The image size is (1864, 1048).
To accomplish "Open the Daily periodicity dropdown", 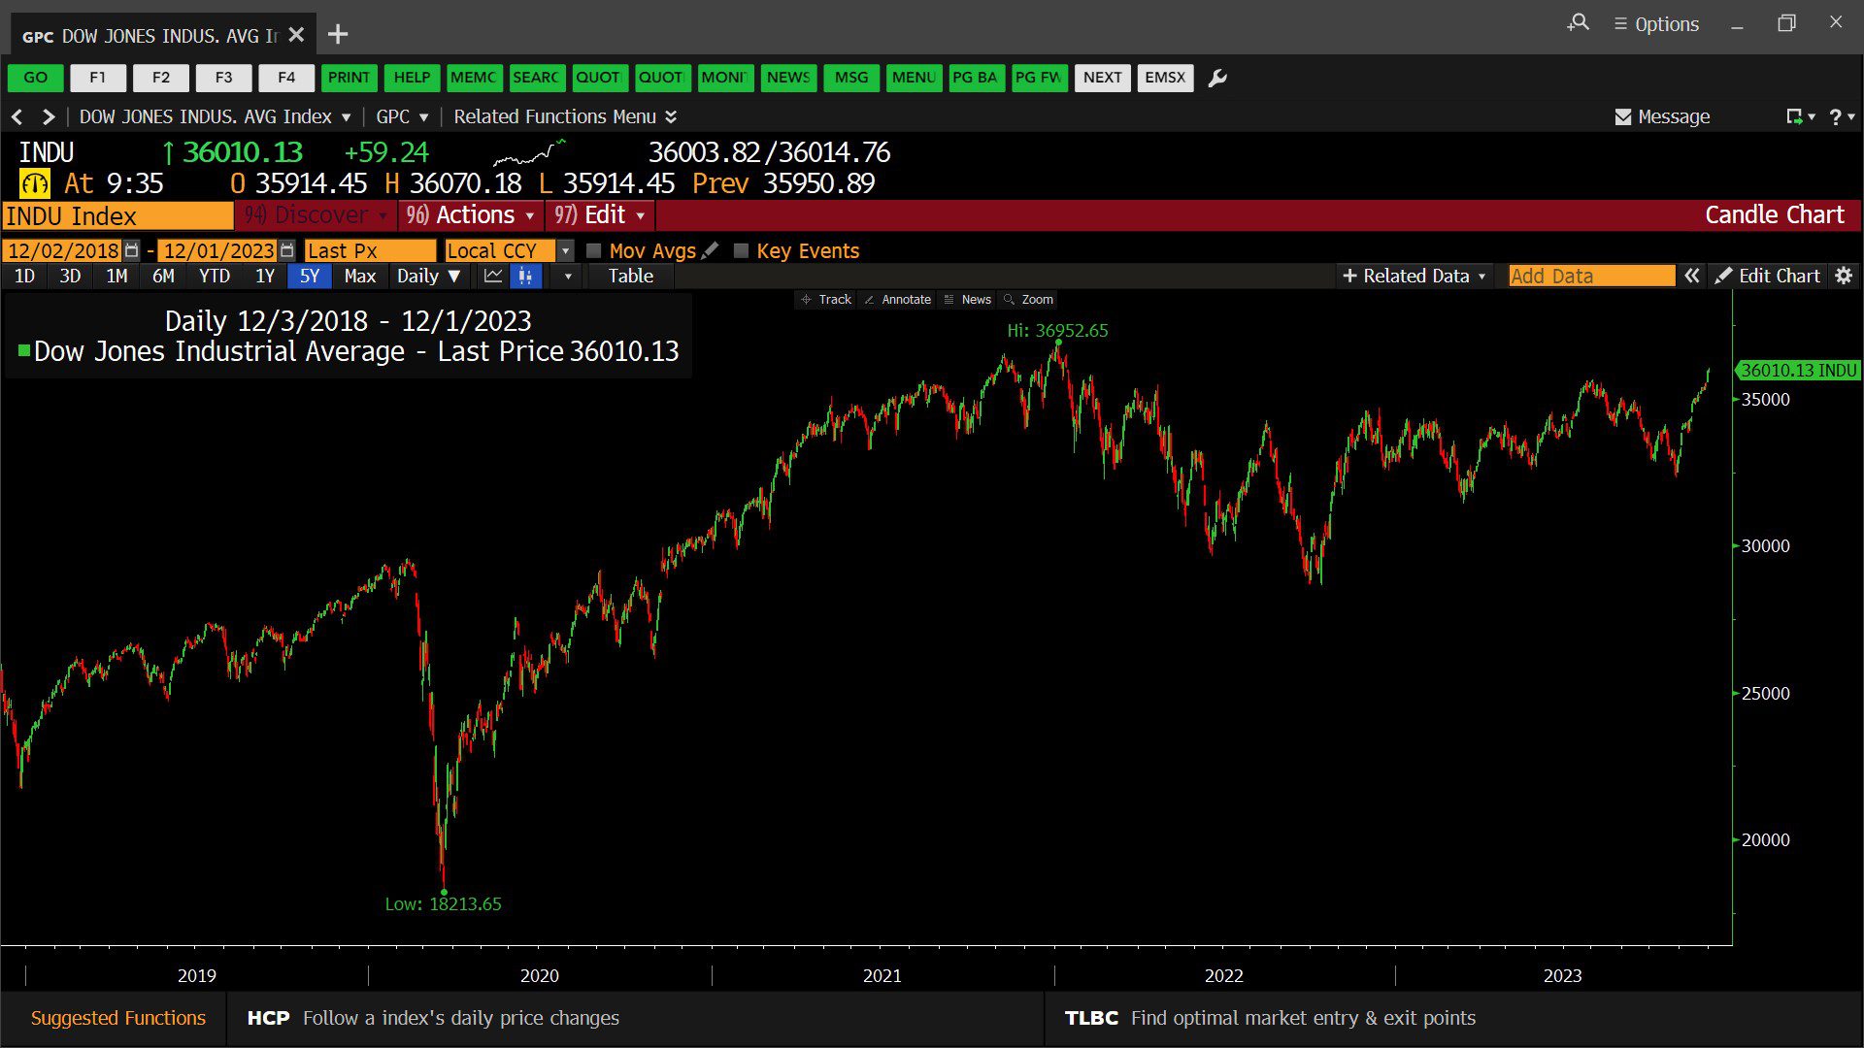I will [428, 277].
